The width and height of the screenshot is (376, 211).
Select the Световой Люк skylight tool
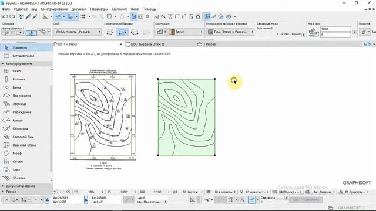[x=25, y=137]
